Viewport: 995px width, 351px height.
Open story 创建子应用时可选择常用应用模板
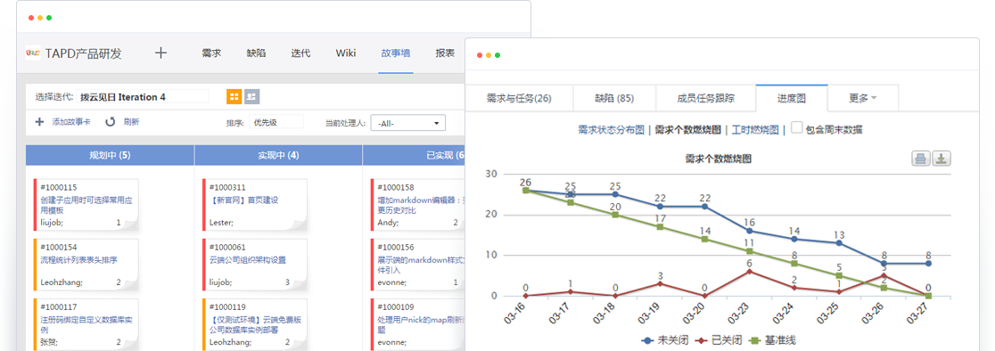point(86,205)
